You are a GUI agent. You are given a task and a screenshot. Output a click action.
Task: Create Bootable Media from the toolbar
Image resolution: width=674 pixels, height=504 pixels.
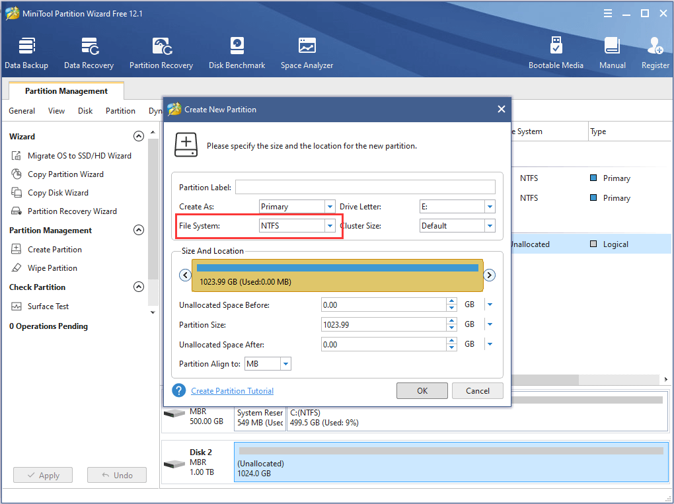coord(556,54)
